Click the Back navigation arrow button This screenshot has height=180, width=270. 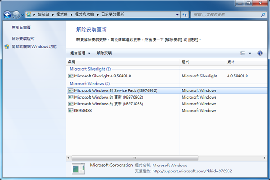coord(7,15)
